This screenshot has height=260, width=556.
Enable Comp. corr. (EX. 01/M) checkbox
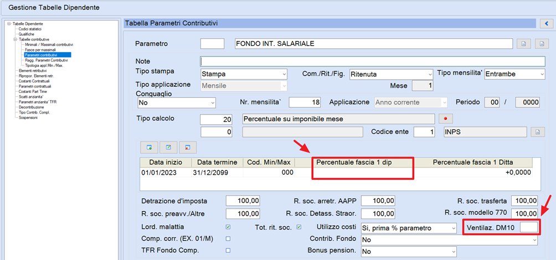(228, 238)
